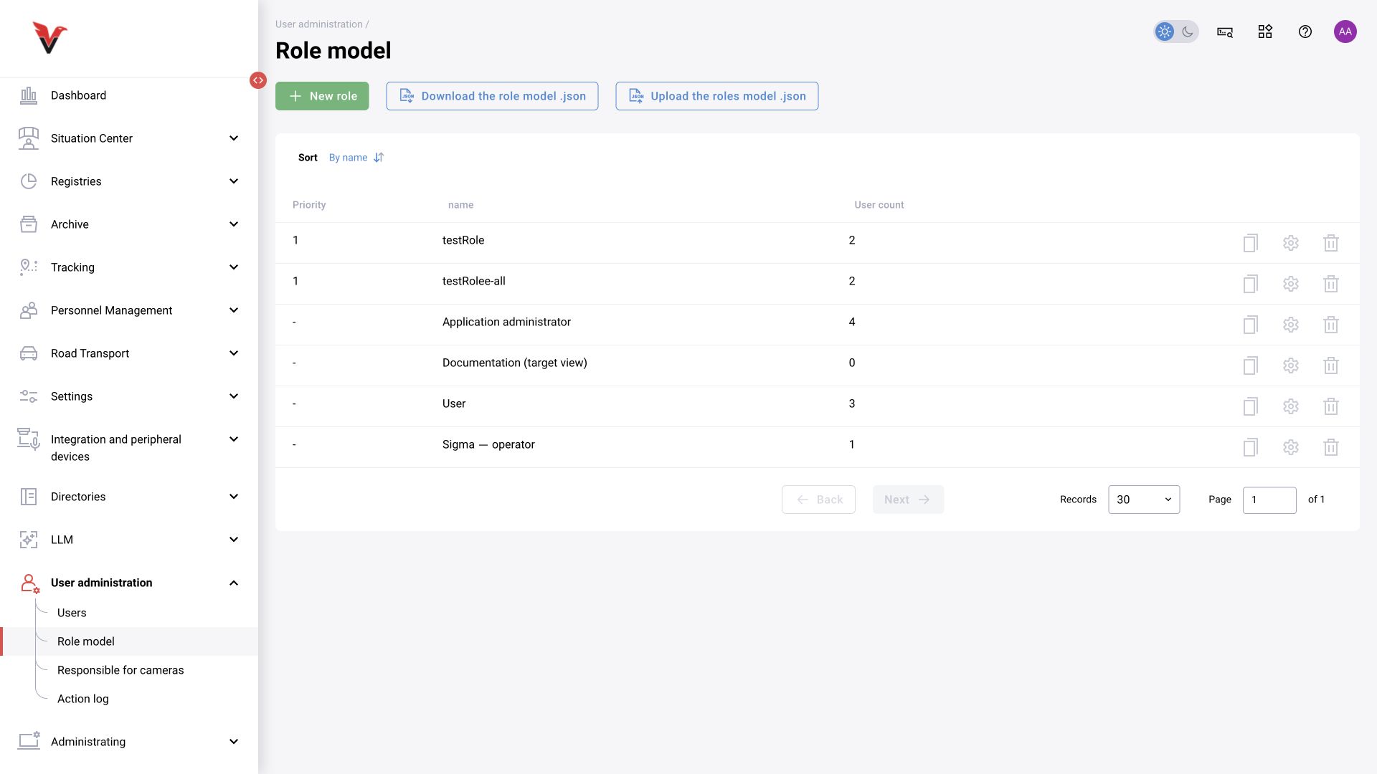Click the keyboard search icon in header
Image resolution: width=1377 pixels, height=774 pixels.
coord(1224,32)
